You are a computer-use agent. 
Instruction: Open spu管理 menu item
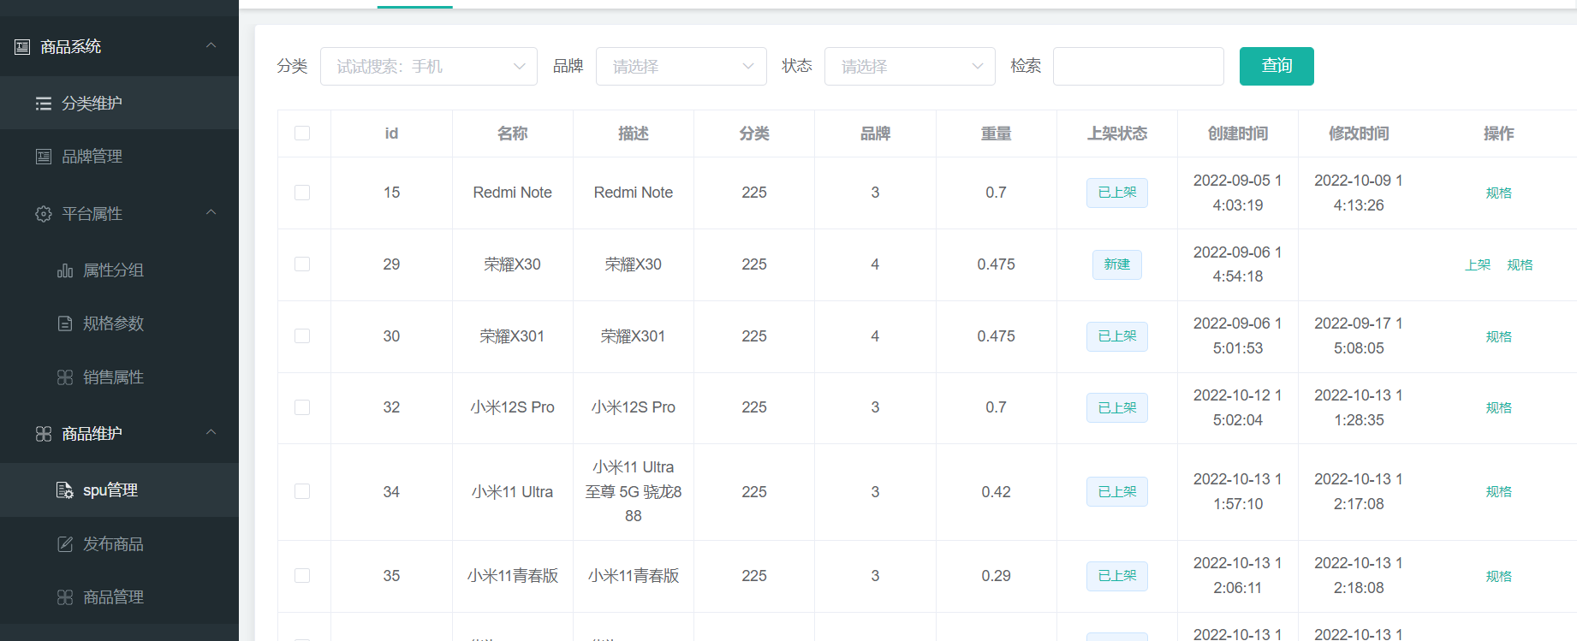click(119, 490)
